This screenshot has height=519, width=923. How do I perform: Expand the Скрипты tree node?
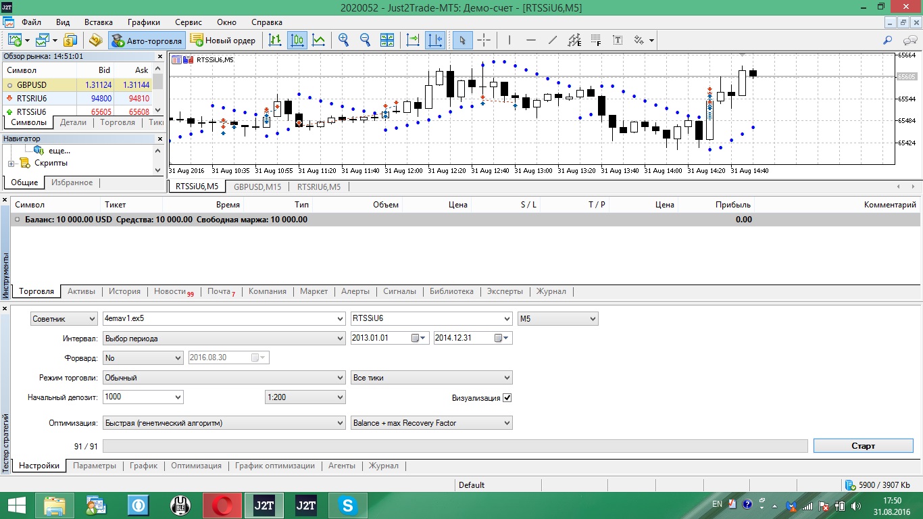click(11, 163)
